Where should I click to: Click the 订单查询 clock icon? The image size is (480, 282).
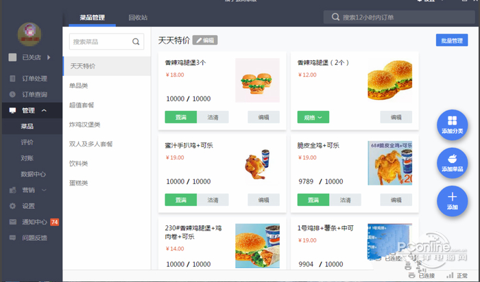click(x=12, y=94)
